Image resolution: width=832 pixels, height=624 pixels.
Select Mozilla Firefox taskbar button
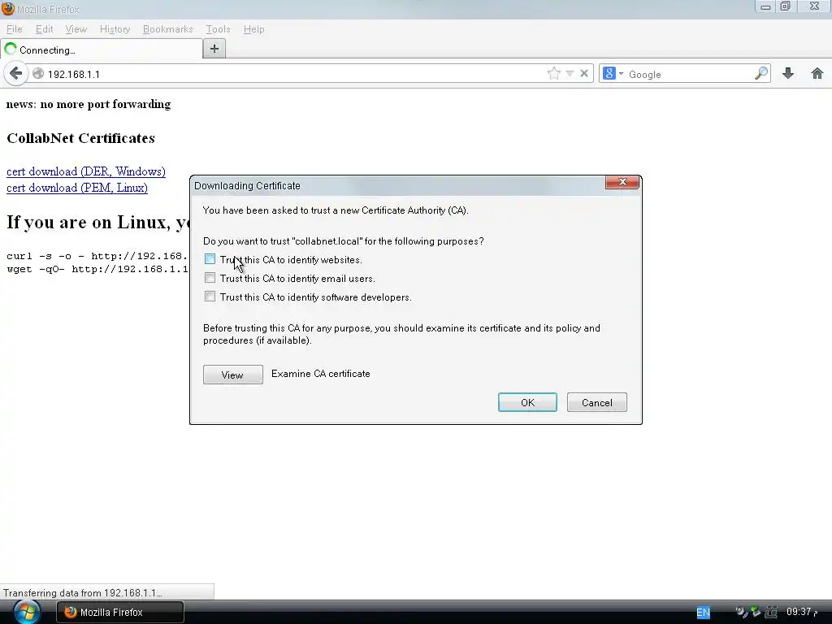pyautogui.click(x=120, y=612)
